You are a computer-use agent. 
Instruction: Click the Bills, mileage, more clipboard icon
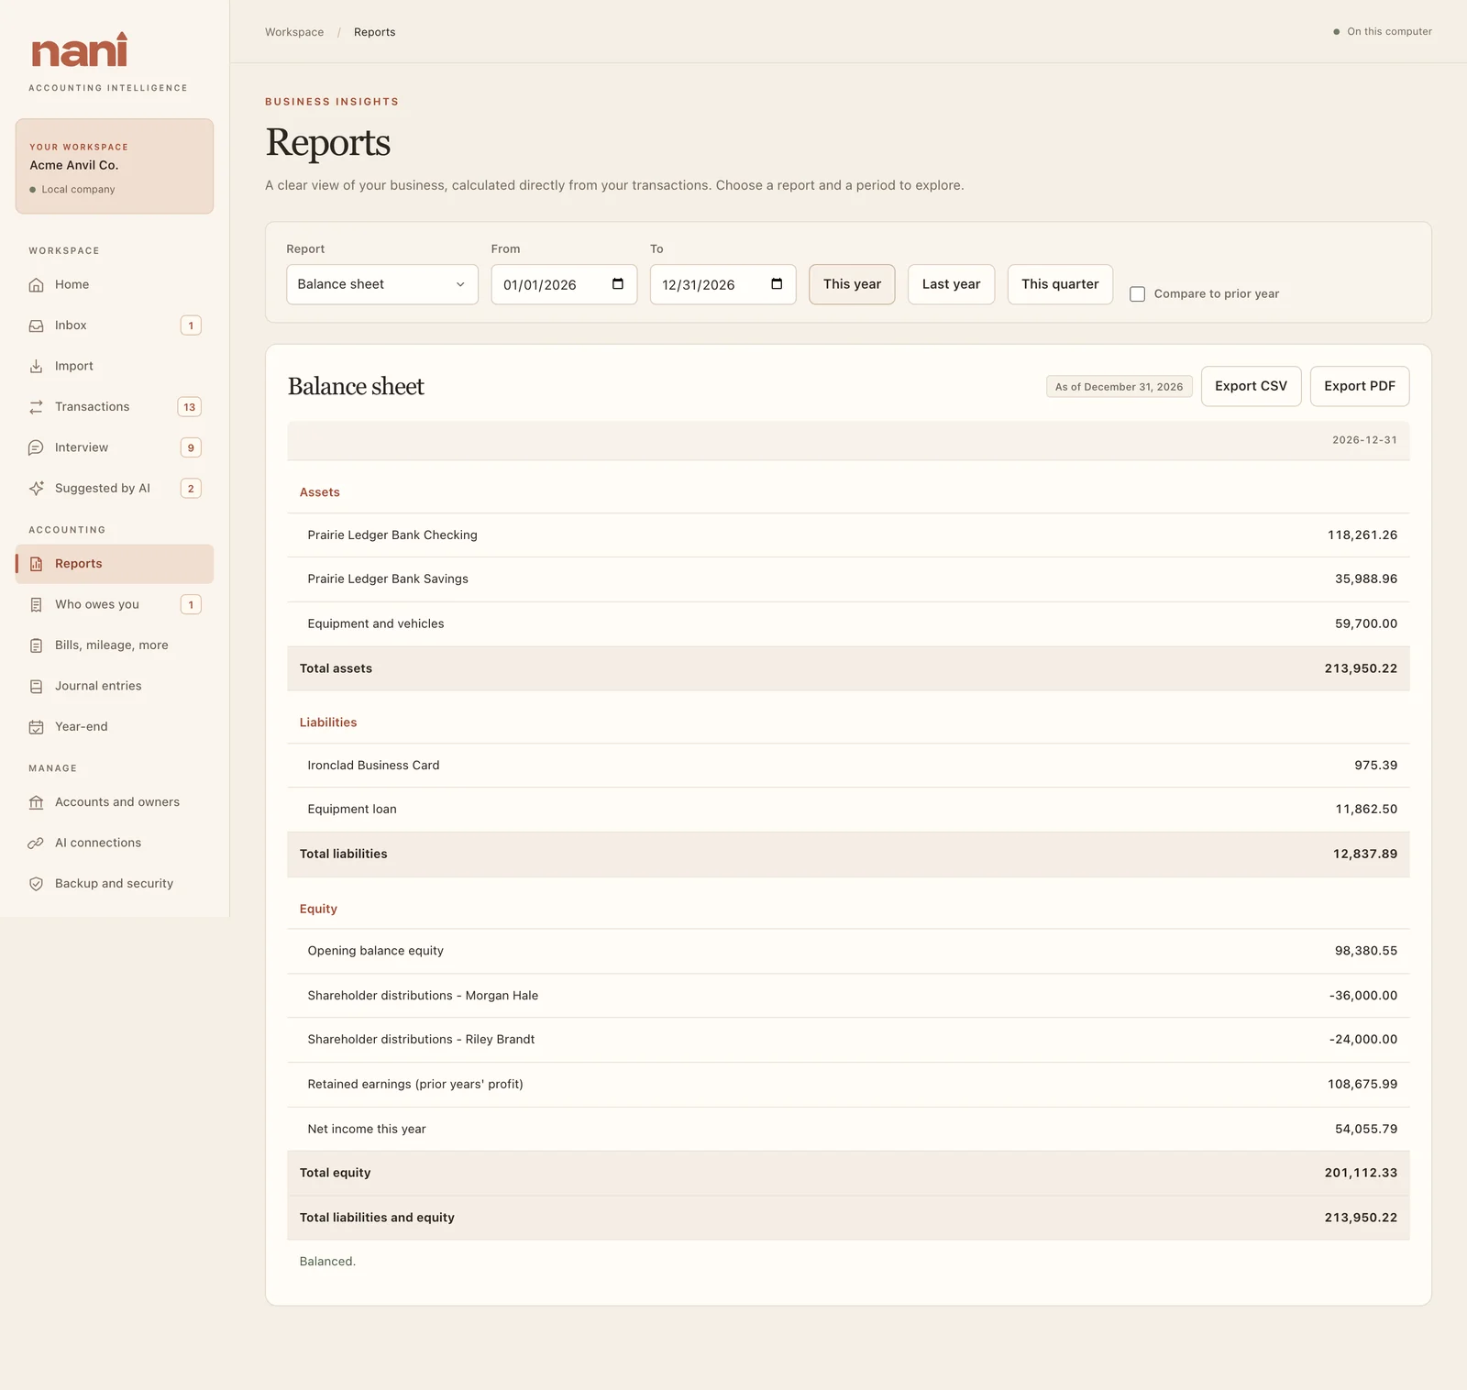point(36,645)
